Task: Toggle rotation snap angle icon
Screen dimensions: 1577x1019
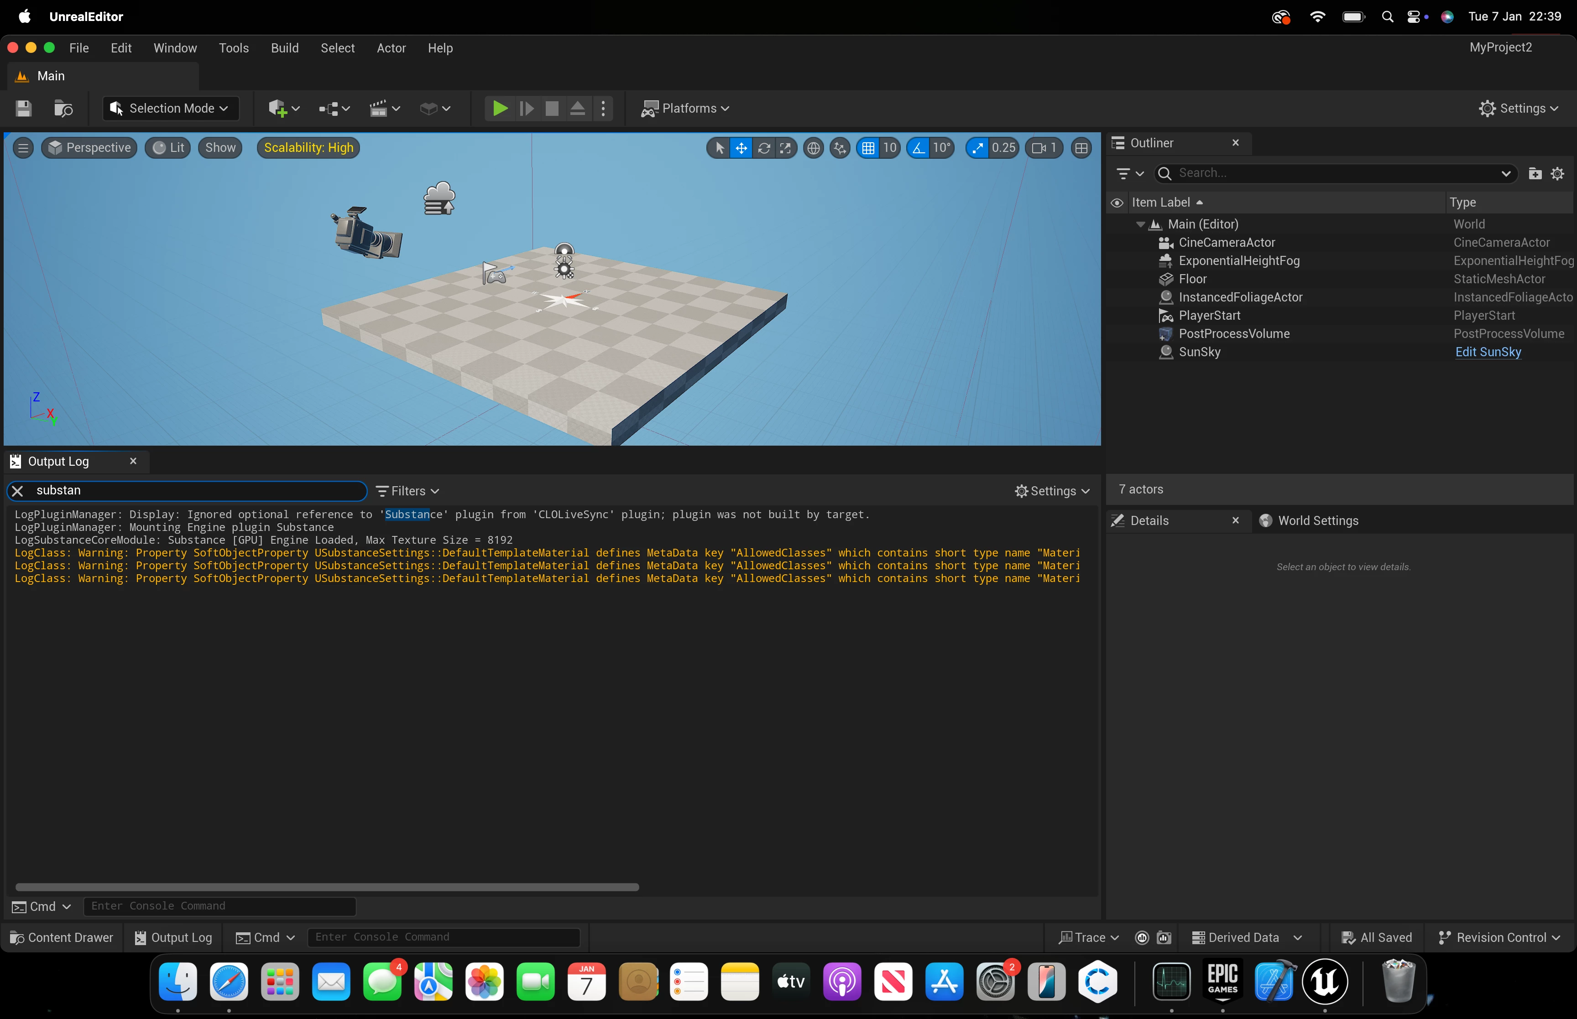Action: 919,147
